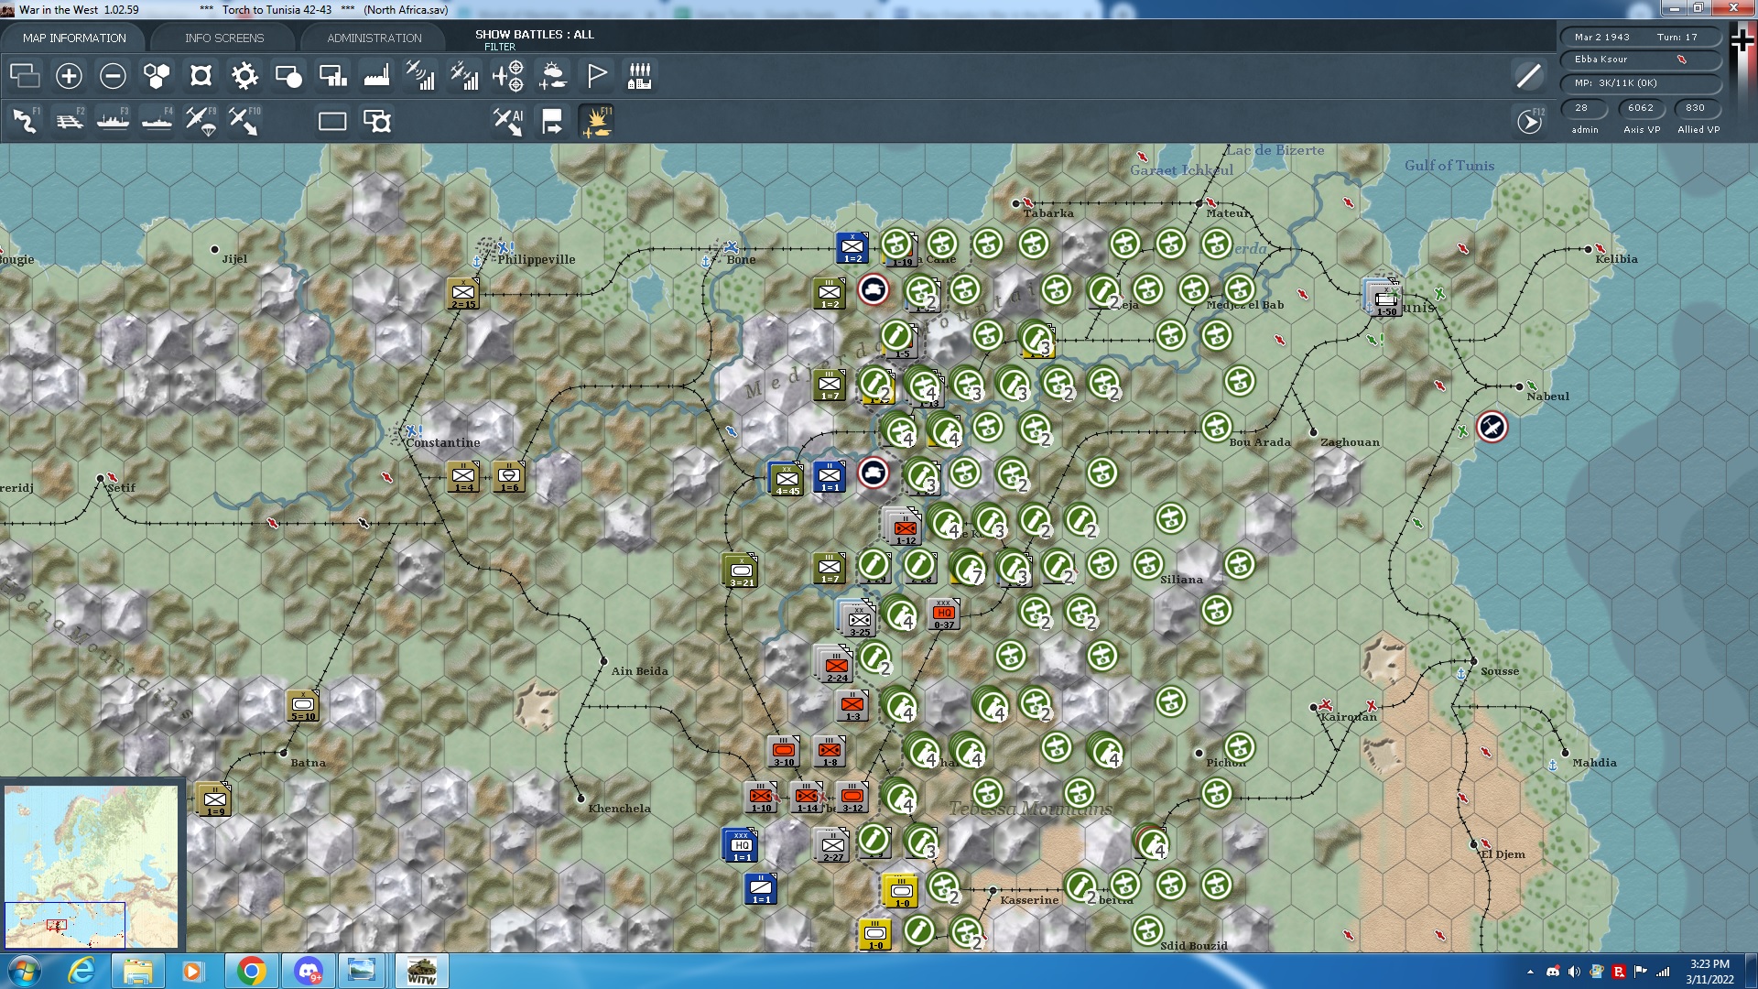This screenshot has height=989, width=1758.
Task: Open the ADMINISTRATION tab
Action: [x=372, y=38]
